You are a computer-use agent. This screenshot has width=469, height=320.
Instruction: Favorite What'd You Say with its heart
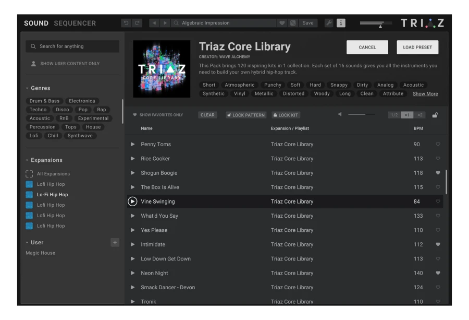[x=438, y=216]
